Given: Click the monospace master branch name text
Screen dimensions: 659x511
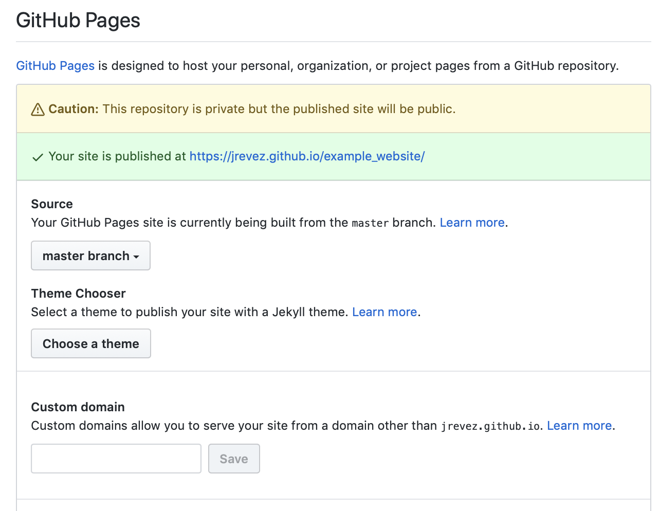Looking at the screenshot, I should coord(370,223).
